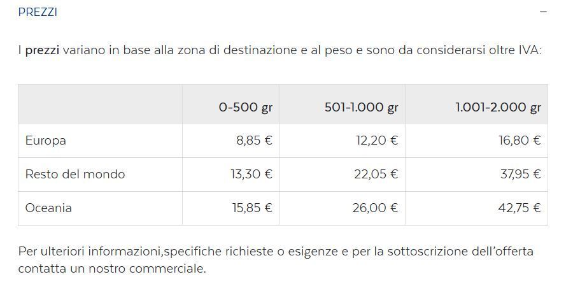Click the 12,20 € price cell
This screenshot has width=580, height=286.
tap(377, 141)
